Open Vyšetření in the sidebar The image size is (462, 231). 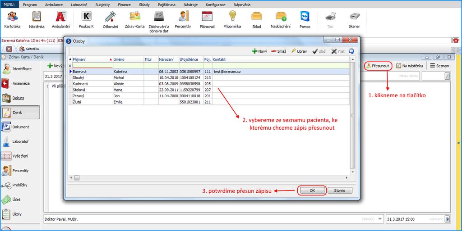[20, 156]
